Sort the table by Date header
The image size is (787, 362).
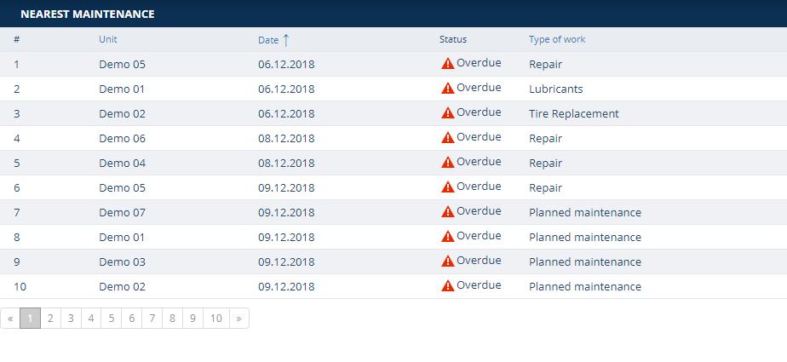[268, 39]
